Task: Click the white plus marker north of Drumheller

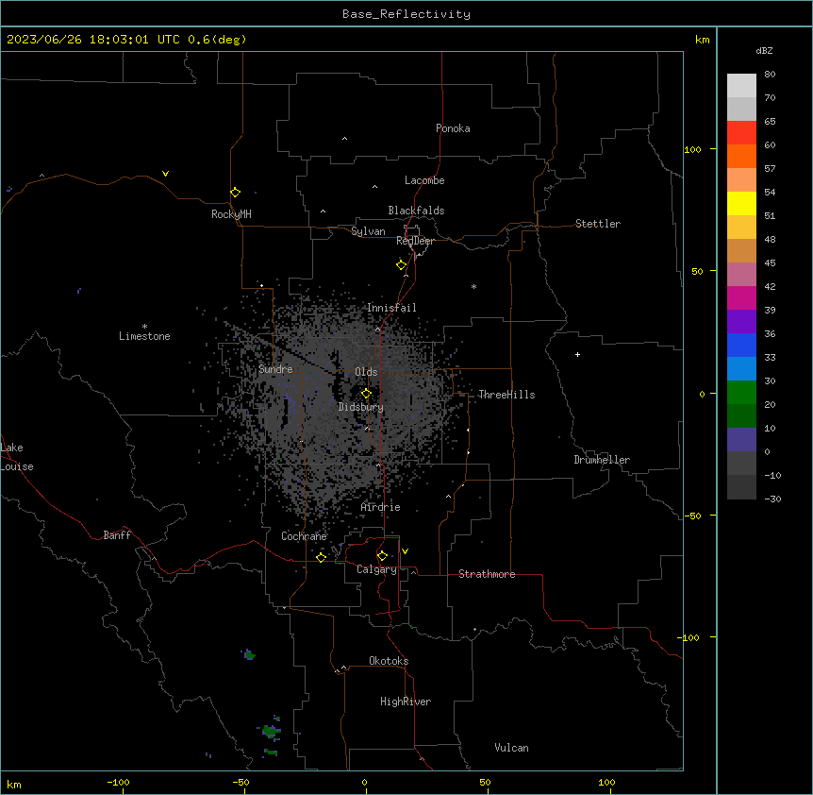Action: (x=577, y=354)
